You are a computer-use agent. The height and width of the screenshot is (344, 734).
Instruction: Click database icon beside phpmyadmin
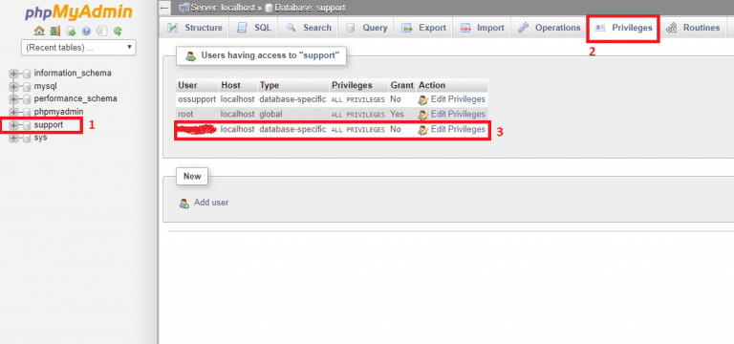(x=27, y=113)
